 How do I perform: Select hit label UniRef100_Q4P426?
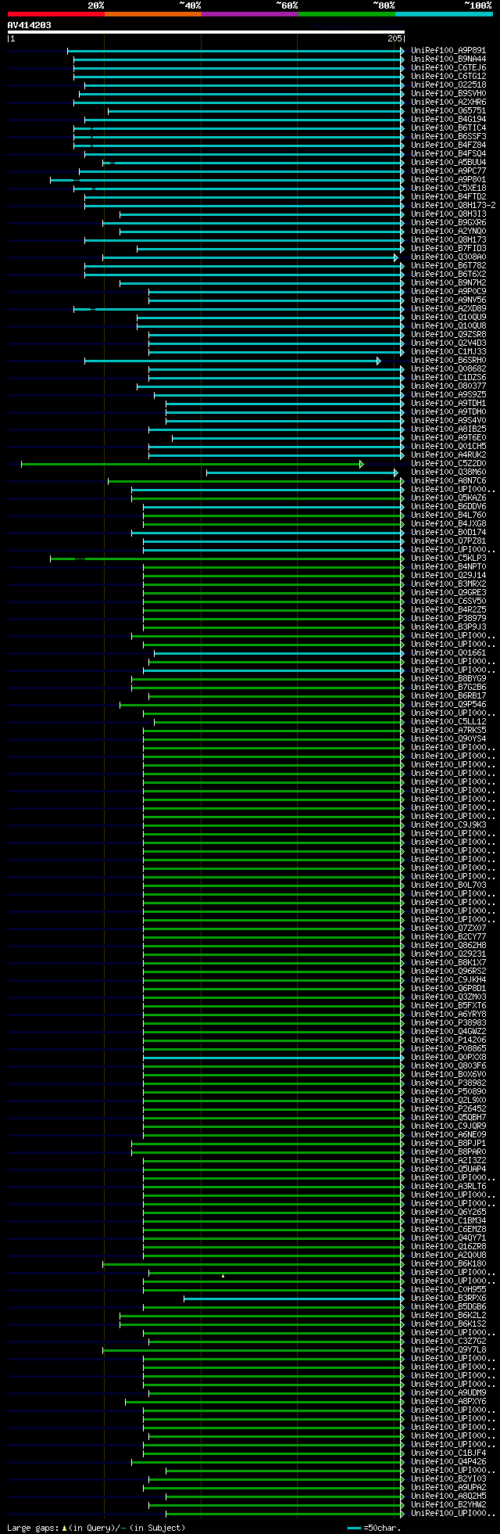tap(448, 1462)
